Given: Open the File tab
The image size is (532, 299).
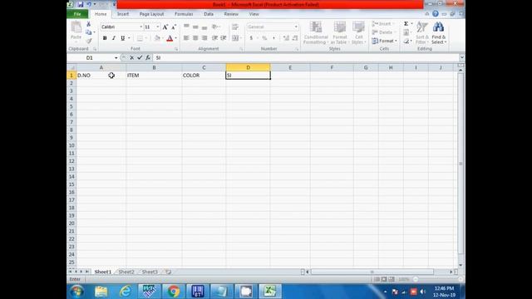Looking at the screenshot, I should 77,14.
